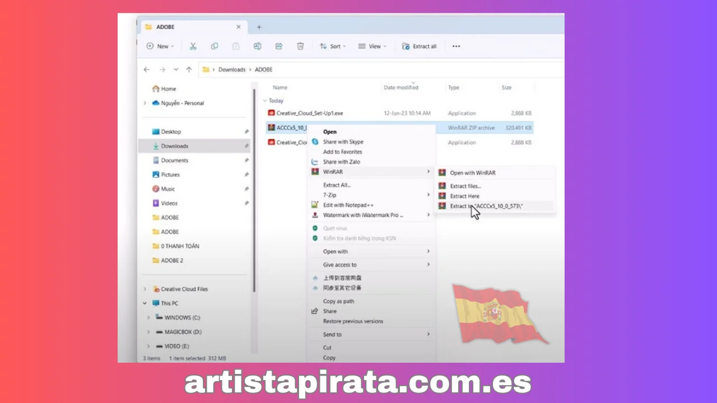Open a new tab with the plus
Screen dimensions: 717x403
pos(259,27)
